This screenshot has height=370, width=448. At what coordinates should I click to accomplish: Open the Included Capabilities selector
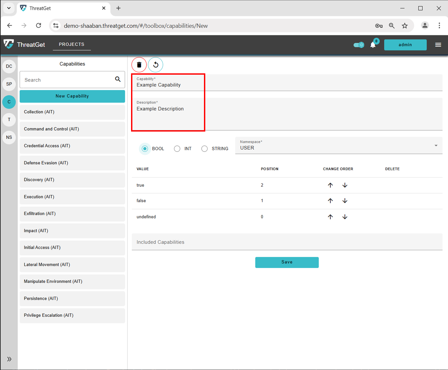click(287, 242)
